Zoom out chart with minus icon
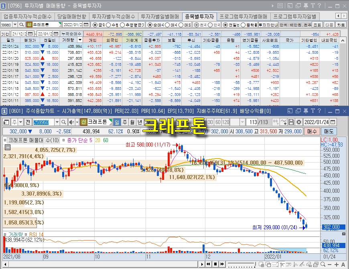This screenshot has height=269, width=349. click(x=330, y=264)
